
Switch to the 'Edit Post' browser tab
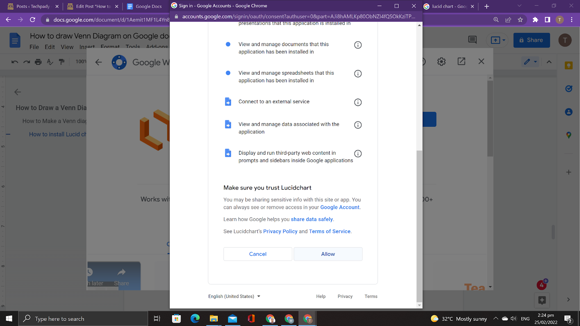click(93, 7)
